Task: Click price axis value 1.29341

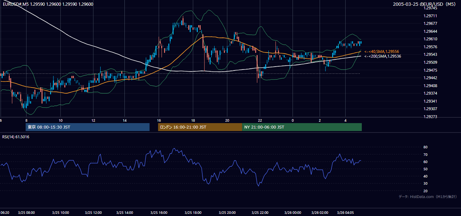Action: coord(430,101)
